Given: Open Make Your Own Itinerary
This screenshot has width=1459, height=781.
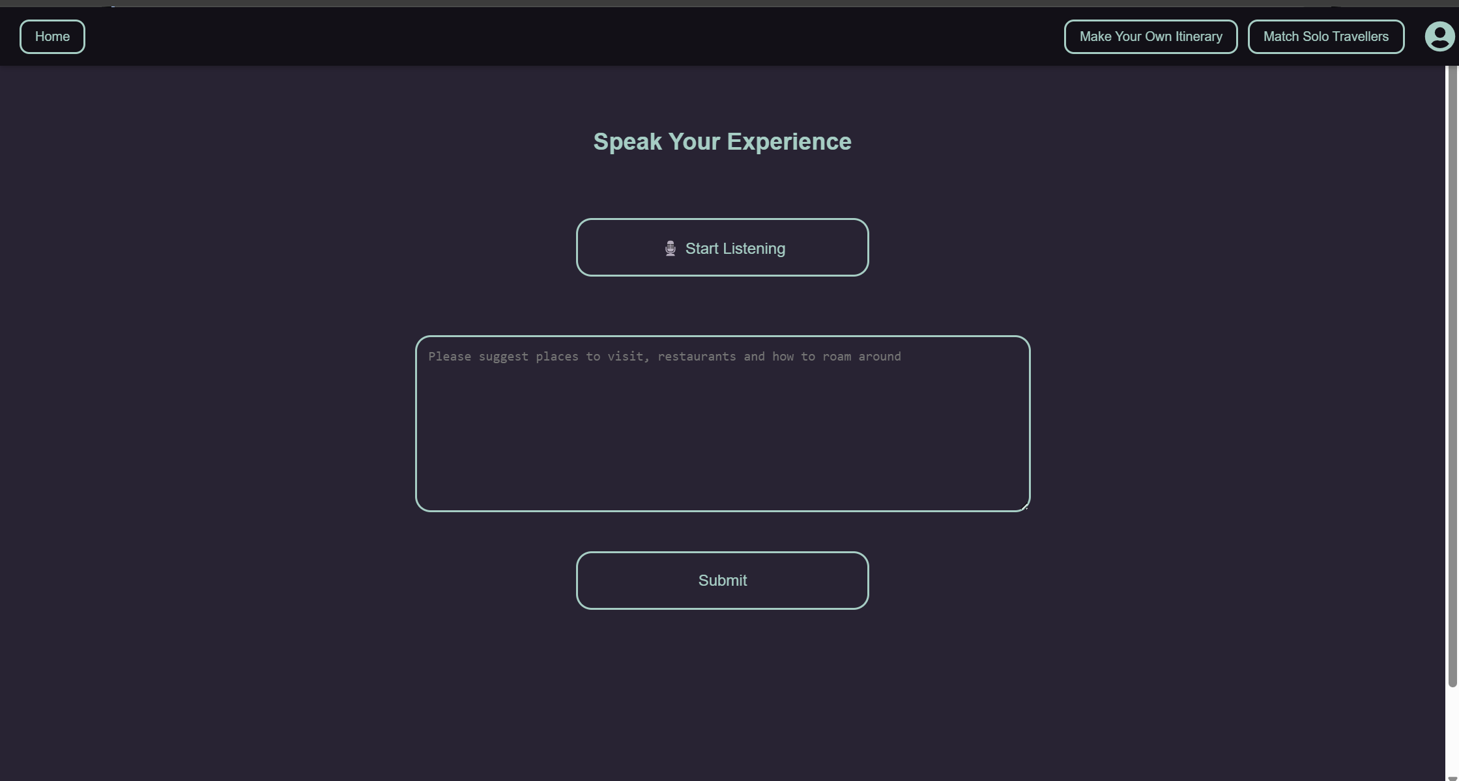Looking at the screenshot, I should point(1150,36).
